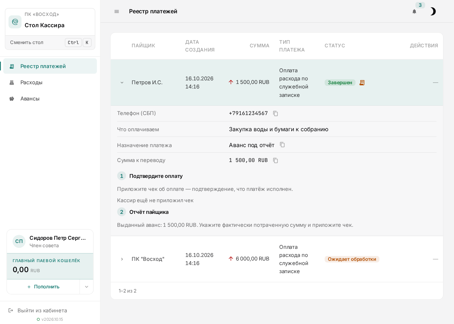Toggle dark mode moon icon
The image size is (454, 324).
(x=433, y=12)
